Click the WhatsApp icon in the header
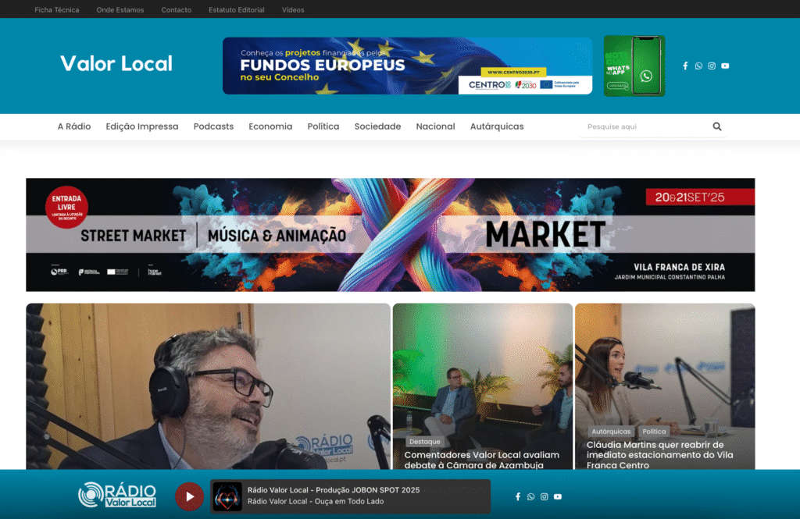Viewport: 800px width, 519px height. point(698,66)
